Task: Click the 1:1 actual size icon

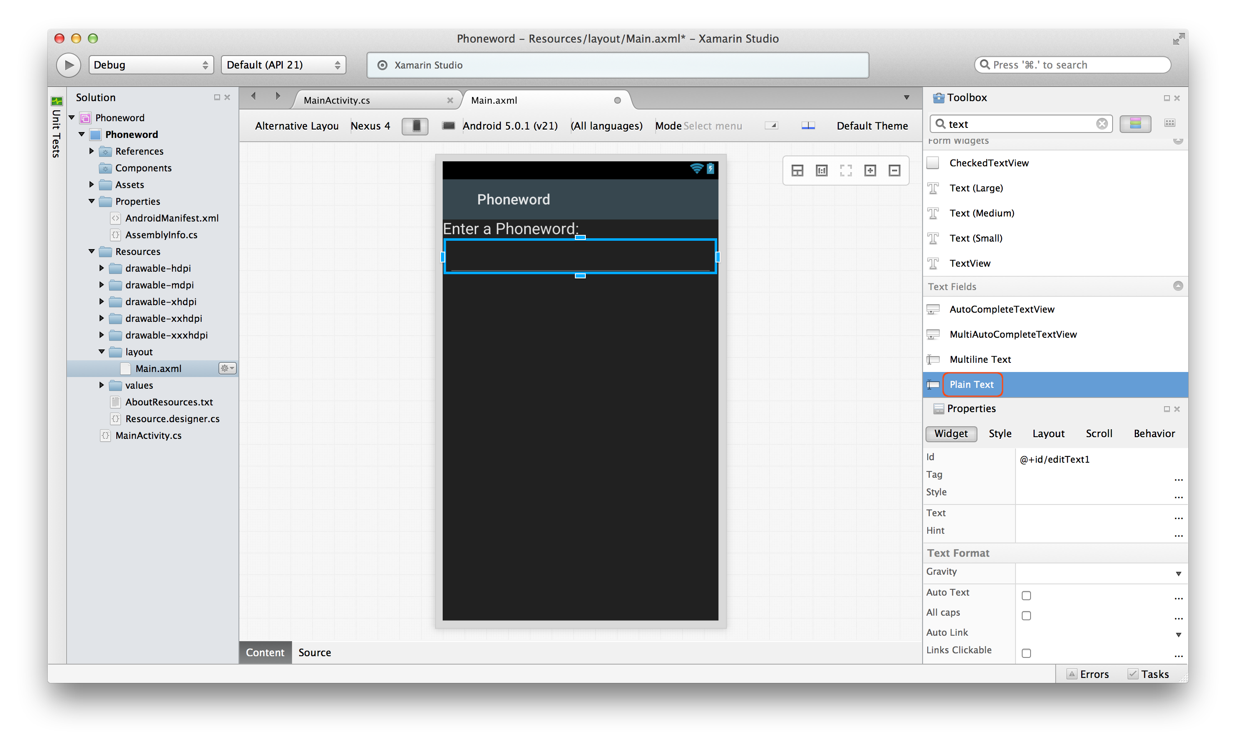Action: click(821, 171)
